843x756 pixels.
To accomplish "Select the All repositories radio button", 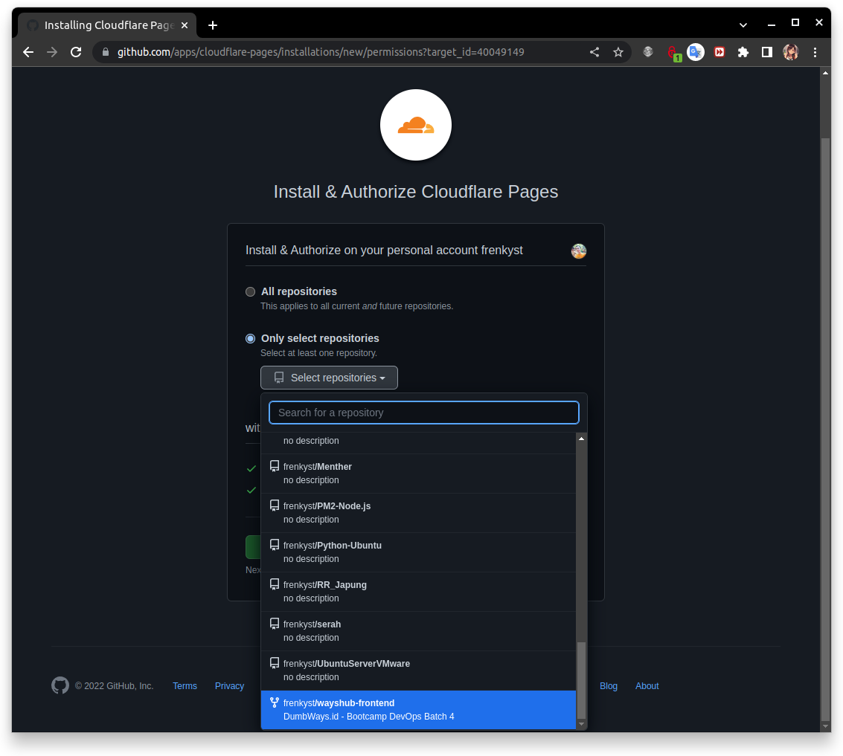I will pos(250,291).
